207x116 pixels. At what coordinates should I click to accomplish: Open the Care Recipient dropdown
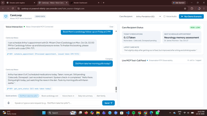coord(148,16)
